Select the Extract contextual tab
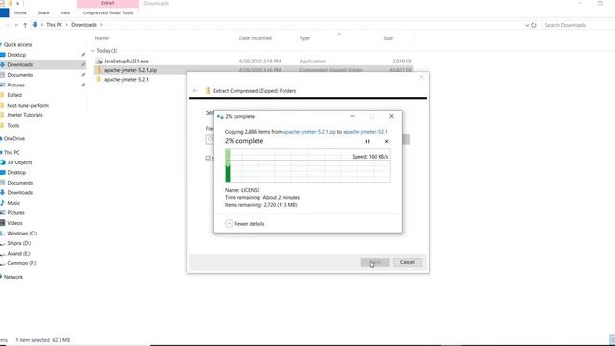The width and height of the screenshot is (615, 346). [x=108, y=3]
